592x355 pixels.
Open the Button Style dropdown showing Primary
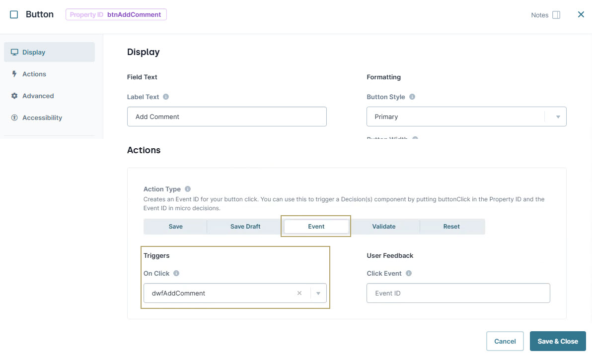(558, 117)
